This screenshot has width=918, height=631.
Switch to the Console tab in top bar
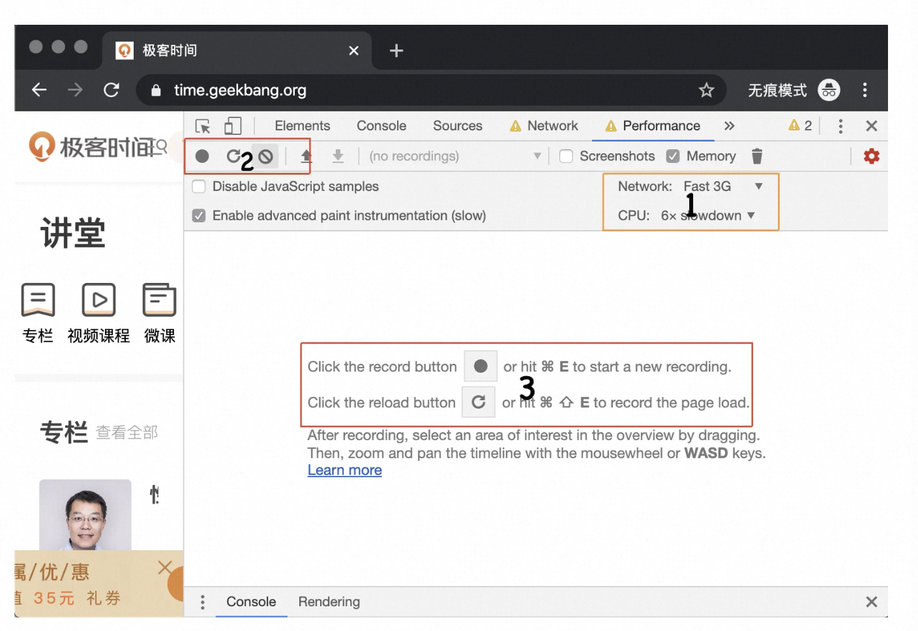(381, 126)
